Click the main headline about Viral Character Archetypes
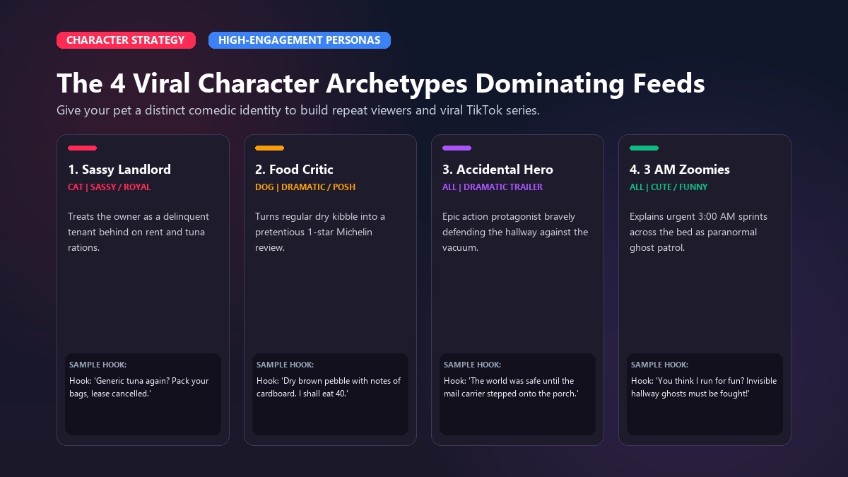 coord(381,83)
